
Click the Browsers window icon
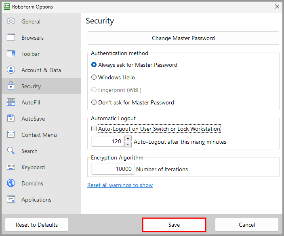click(x=11, y=37)
